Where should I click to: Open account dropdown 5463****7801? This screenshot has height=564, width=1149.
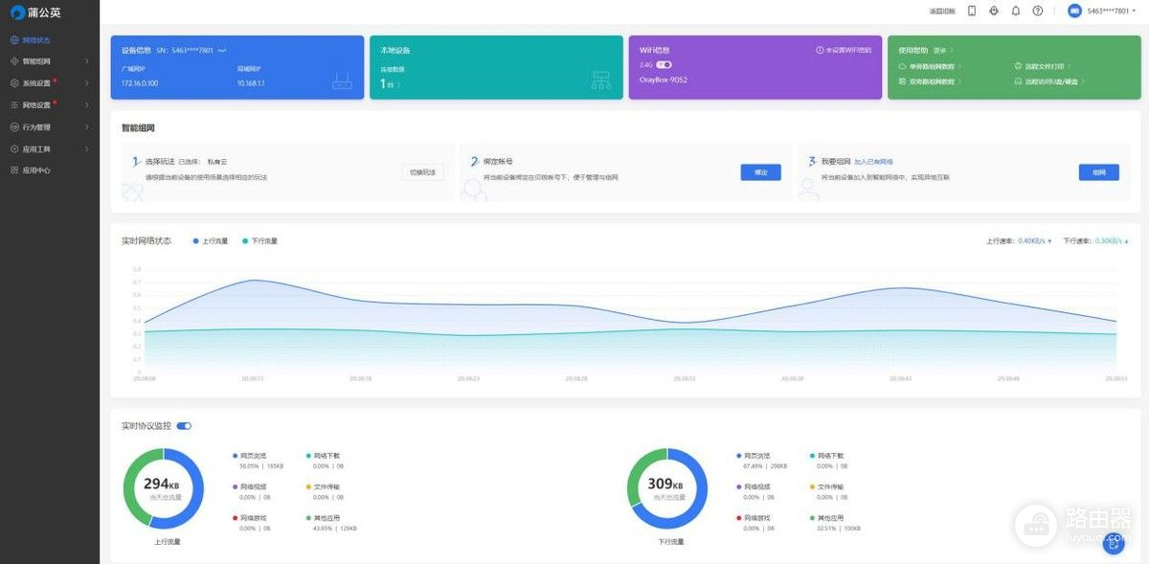coord(1101,11)
